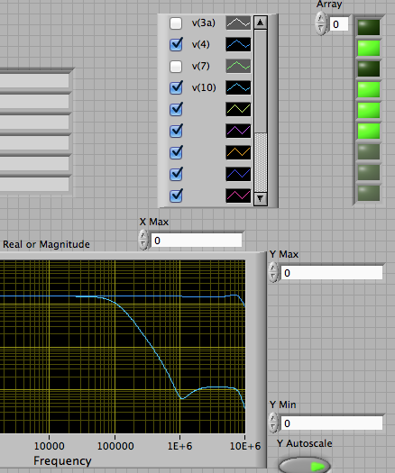Click the yellow-green plot line icon

238,109
